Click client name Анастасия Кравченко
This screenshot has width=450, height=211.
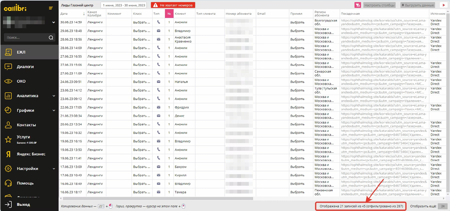tap(183, 39)
